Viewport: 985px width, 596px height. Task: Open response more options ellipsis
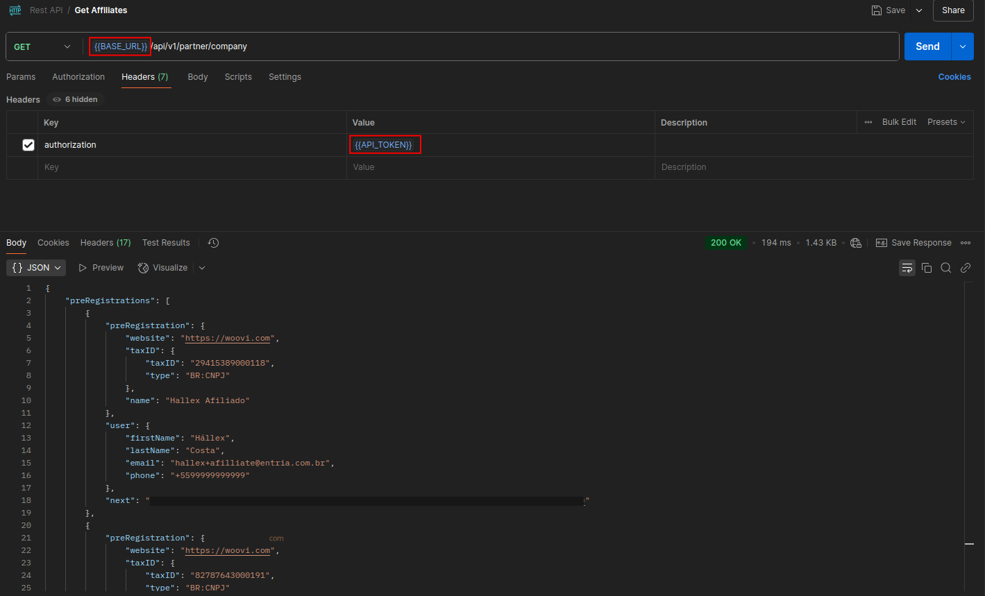click(x=965, y=243)
